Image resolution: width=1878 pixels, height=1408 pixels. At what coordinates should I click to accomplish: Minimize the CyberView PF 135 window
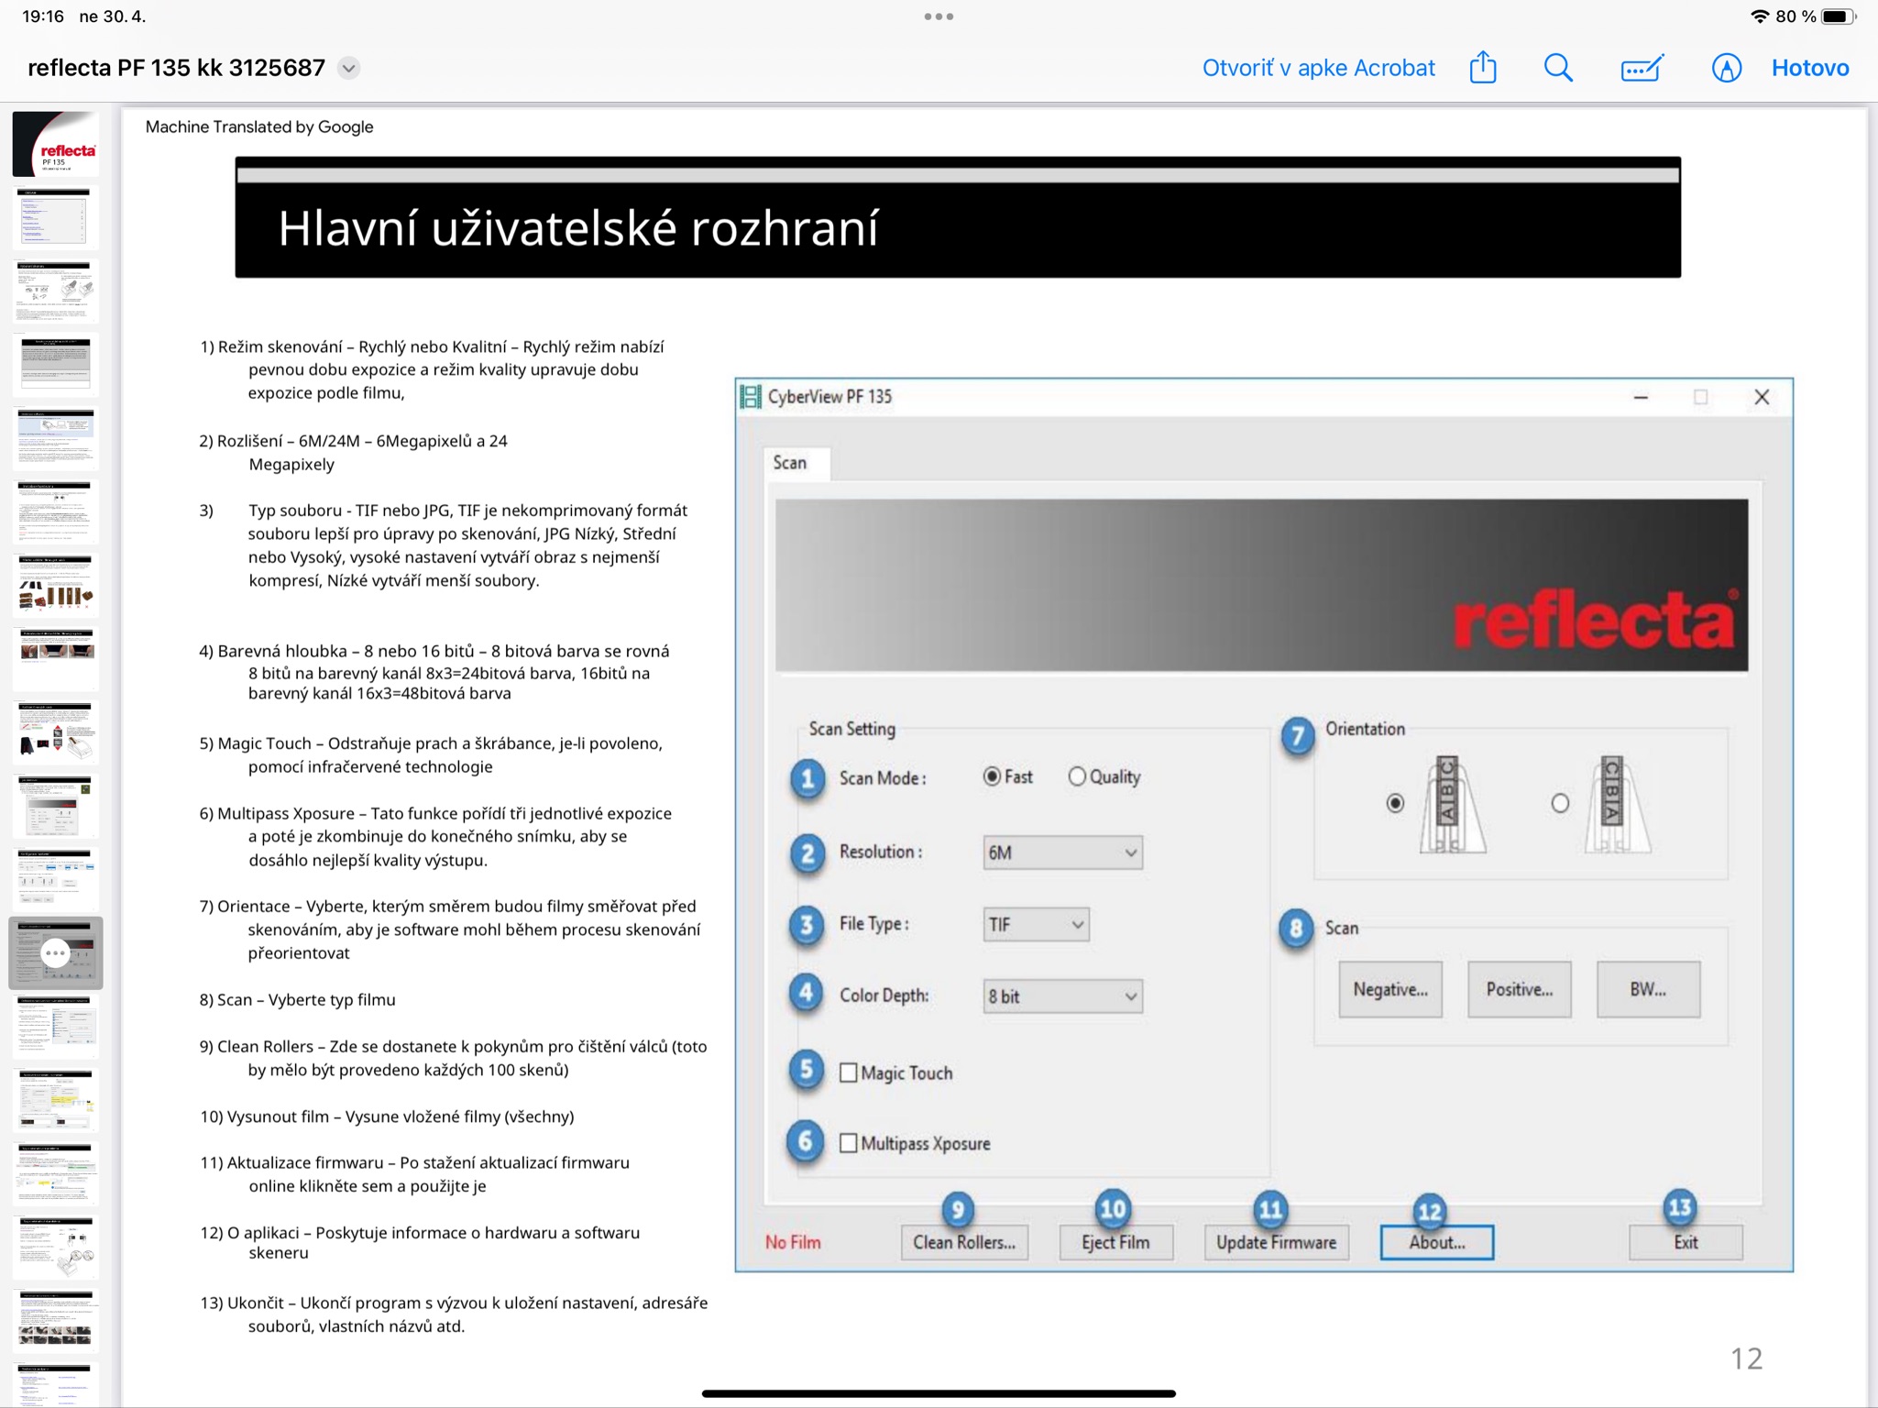1641,397
